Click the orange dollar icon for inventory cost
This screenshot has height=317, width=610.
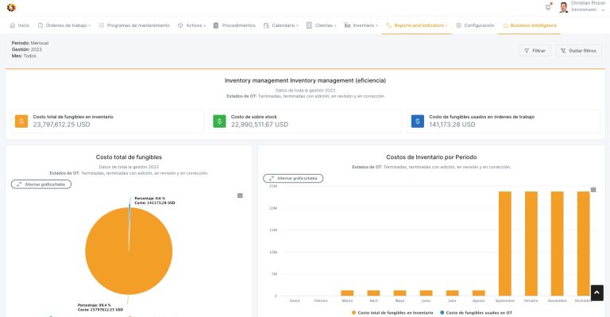pyautogui.click(x=21, y=122)
